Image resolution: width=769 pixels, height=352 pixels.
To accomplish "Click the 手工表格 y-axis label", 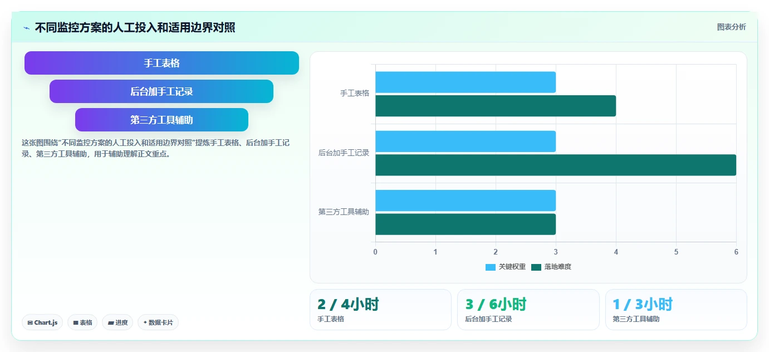I will tap(355, 94).
